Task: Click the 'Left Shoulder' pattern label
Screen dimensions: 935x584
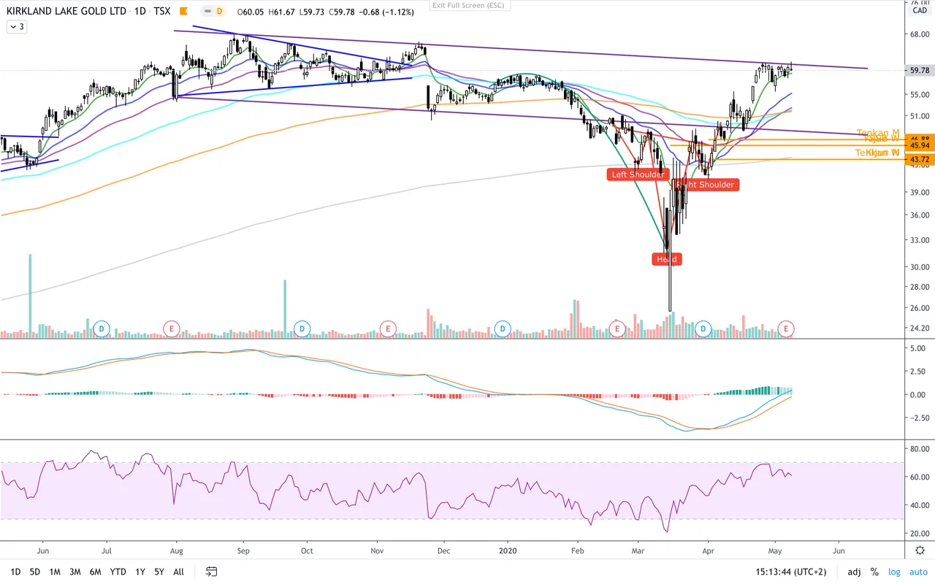Action: click(x=638, y=174)
